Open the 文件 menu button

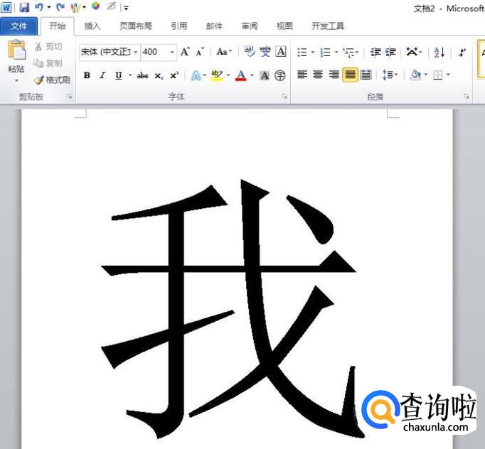click(x=19, y=26)
